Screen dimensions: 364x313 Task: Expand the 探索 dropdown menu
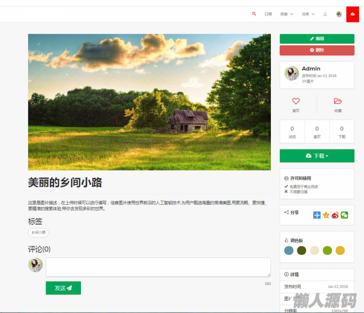(x=287, y=14)
